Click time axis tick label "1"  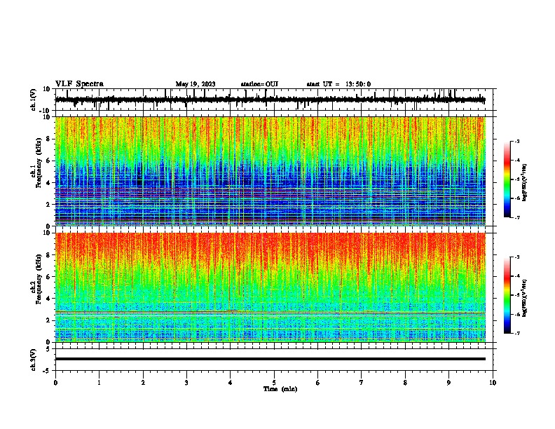click(x=99, y=383)
